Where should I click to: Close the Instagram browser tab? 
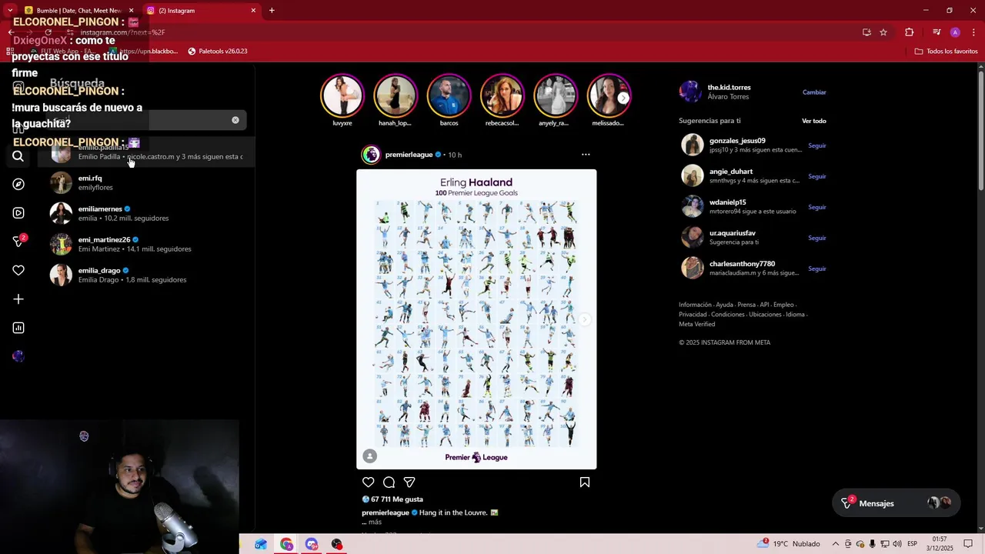click(253, 11)
